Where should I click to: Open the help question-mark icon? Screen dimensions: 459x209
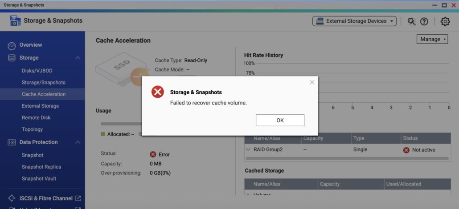[x=424, y=21]
